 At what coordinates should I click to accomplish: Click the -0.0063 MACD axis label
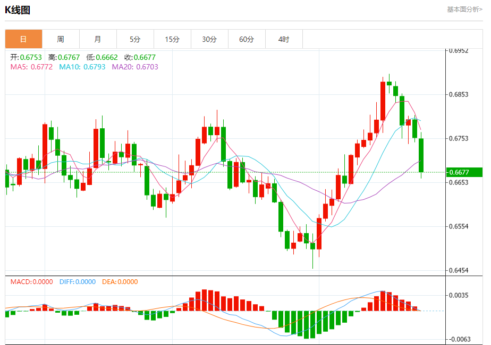tap(460, 339)
